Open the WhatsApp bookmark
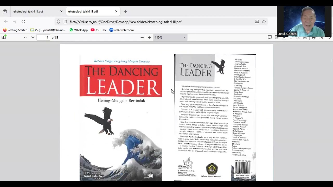Image resolution: width=333 pixels, height=187 pixels. tap(78, 30)
